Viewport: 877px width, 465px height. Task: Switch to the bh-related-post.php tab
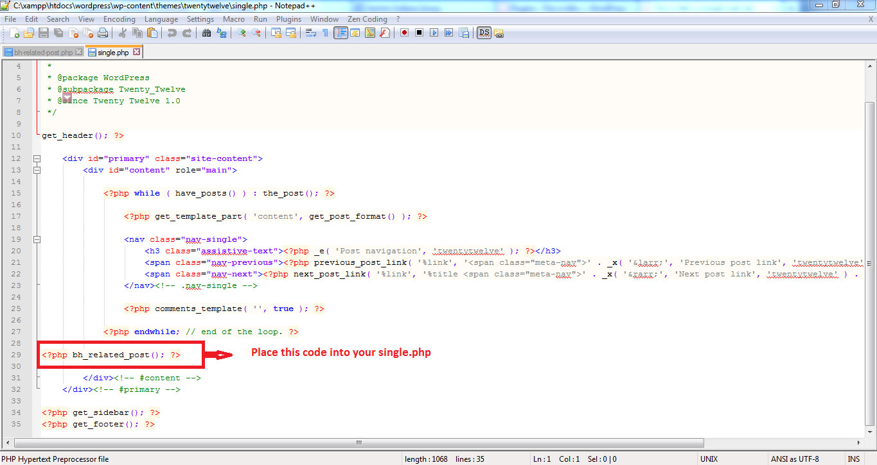click(39, 53)
